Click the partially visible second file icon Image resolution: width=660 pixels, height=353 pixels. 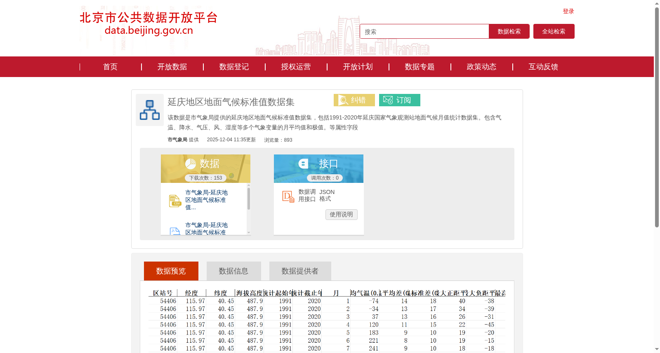175,231
